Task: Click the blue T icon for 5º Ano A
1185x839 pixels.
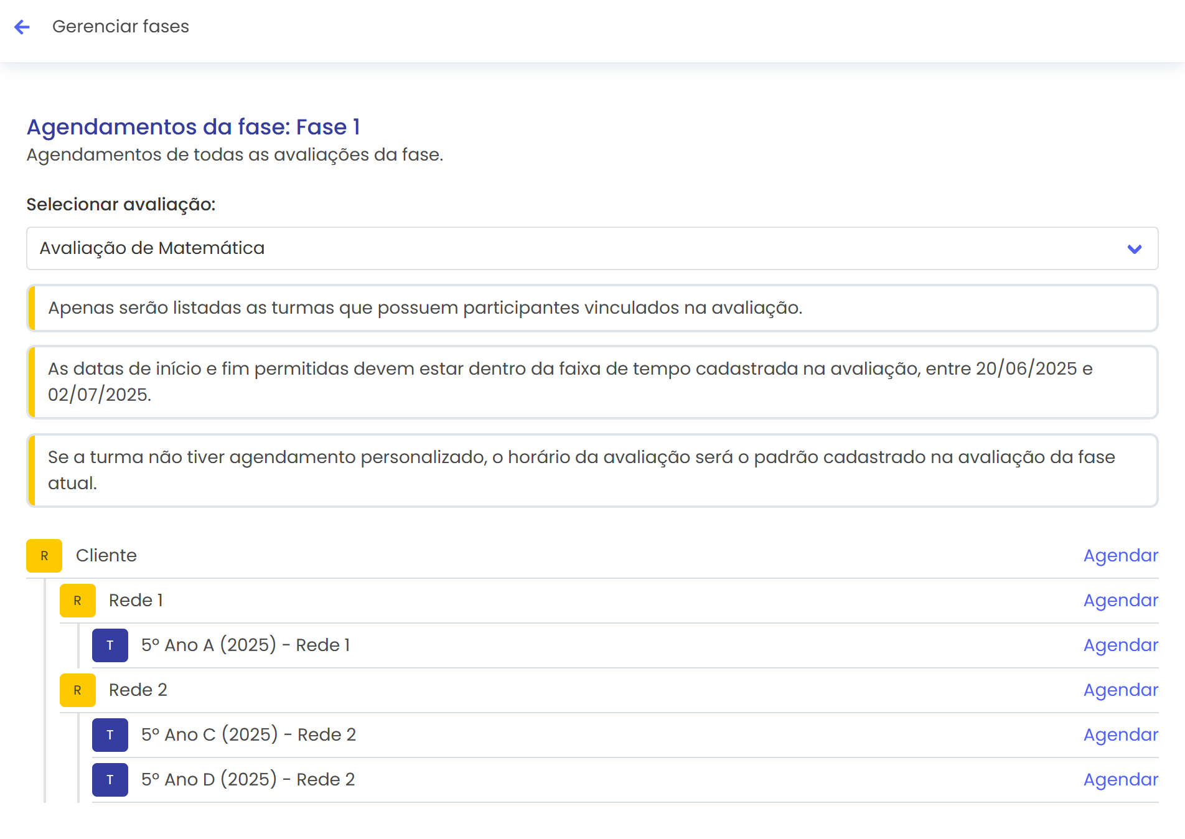Action: pyautogui.click(x=110, y=645)
